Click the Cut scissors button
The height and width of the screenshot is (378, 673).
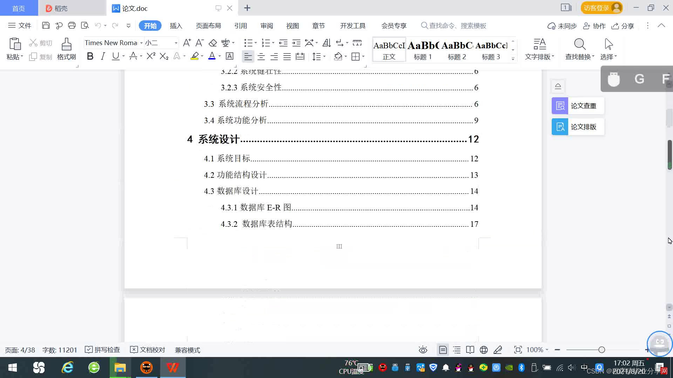tap(41, 43)
